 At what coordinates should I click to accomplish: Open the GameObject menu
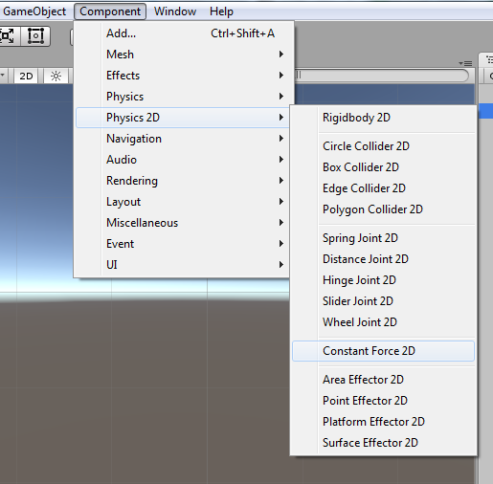click(34, 11)
